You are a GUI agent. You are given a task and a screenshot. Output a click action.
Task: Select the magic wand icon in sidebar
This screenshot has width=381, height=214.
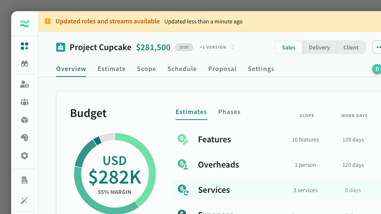(x=25, y=201)
